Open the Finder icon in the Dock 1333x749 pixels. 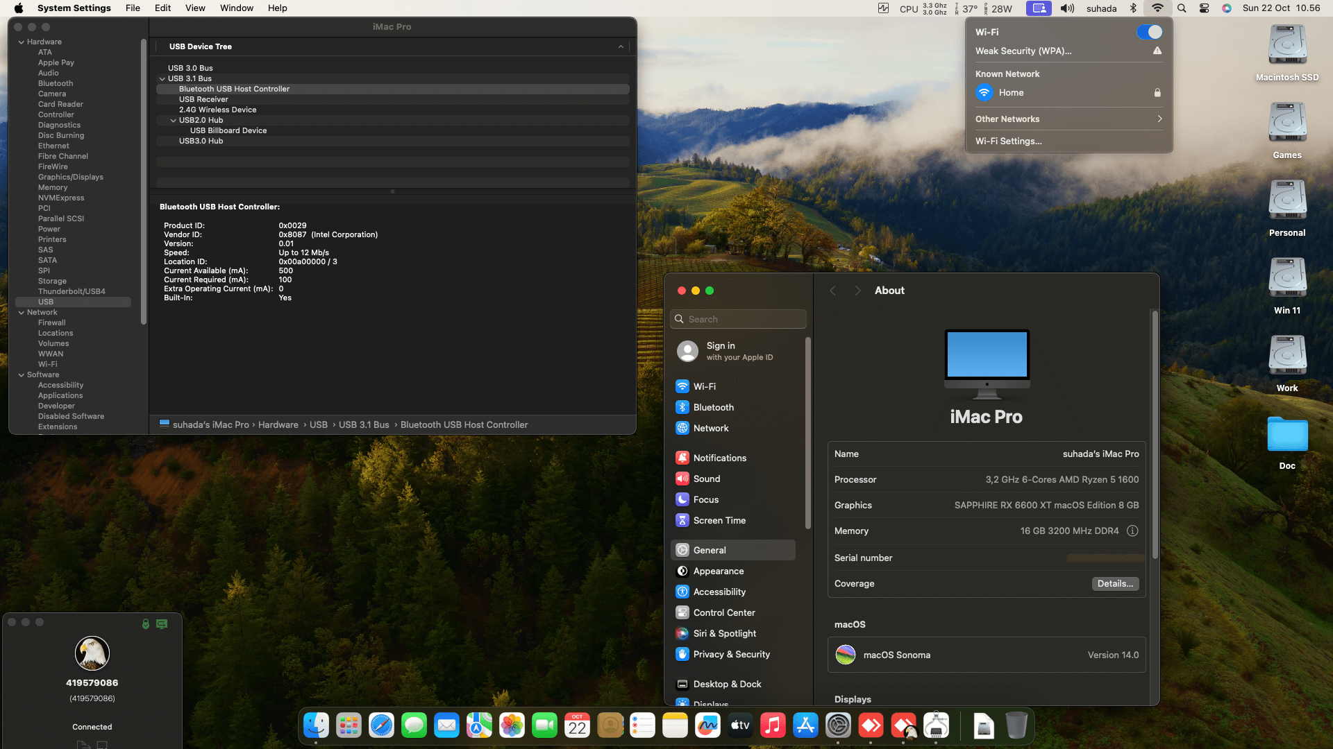317,725
